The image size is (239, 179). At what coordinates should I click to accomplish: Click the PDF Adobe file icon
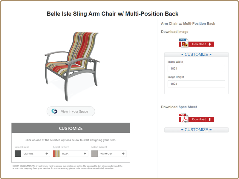tap(184, 118)
